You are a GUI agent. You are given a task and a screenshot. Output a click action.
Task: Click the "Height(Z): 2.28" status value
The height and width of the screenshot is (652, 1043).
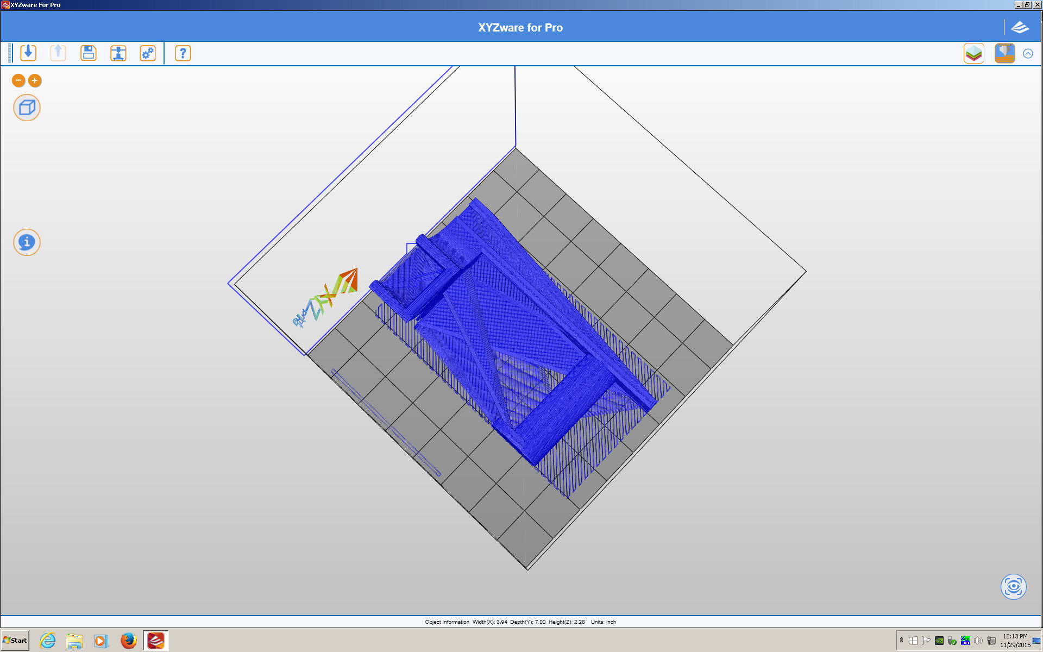click(567, 622)
